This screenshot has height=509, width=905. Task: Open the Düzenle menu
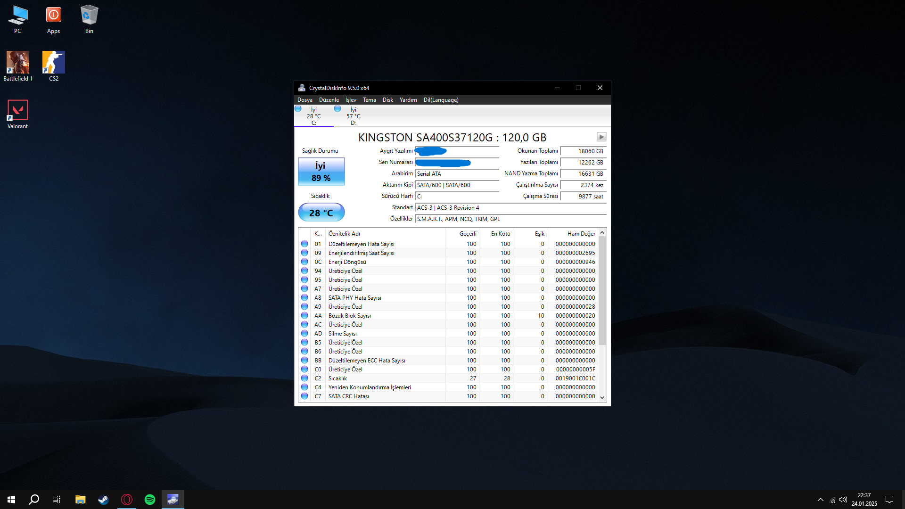[x=329, y=100]
